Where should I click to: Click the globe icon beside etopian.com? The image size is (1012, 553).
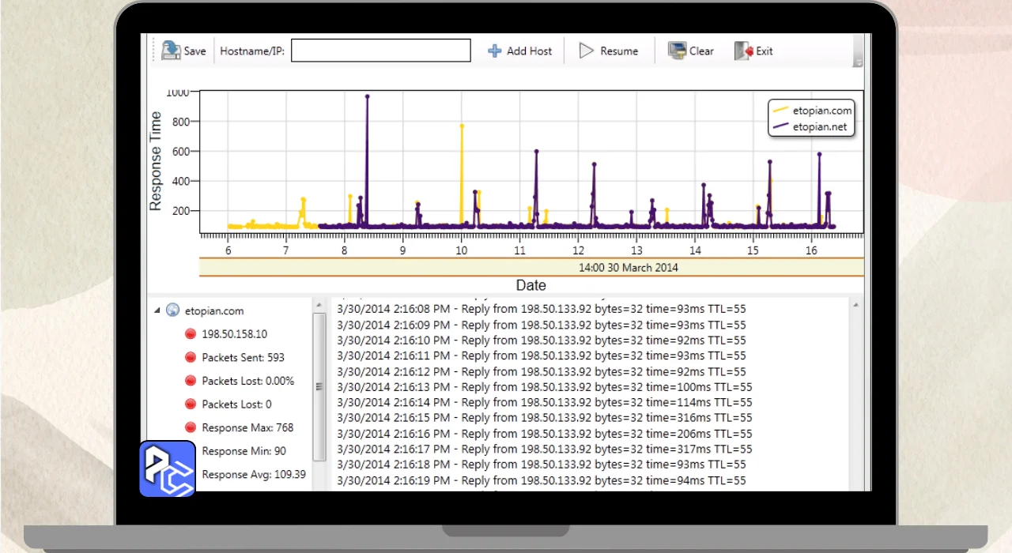(172, 310)
